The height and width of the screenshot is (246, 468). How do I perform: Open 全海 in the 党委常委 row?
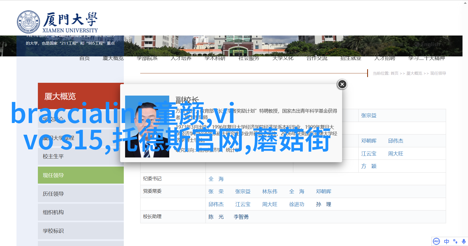(297, 191)
